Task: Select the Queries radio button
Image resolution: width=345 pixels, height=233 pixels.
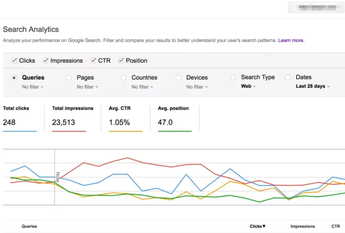Action: [x=14, y=78]
